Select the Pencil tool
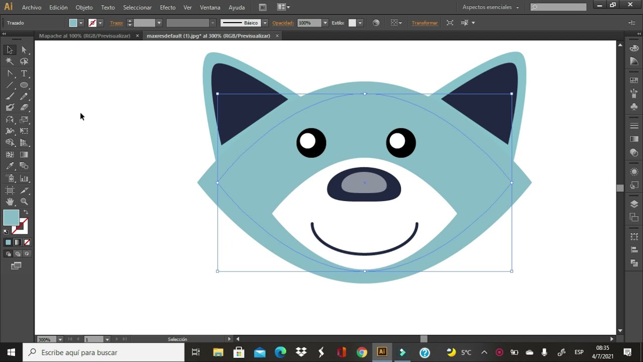Screen dimensions: 643x362 click(24, 97)
